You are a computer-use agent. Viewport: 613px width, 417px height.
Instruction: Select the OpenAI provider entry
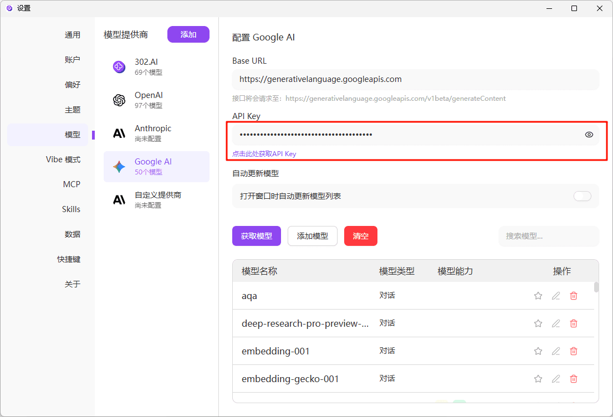point(156,100)
